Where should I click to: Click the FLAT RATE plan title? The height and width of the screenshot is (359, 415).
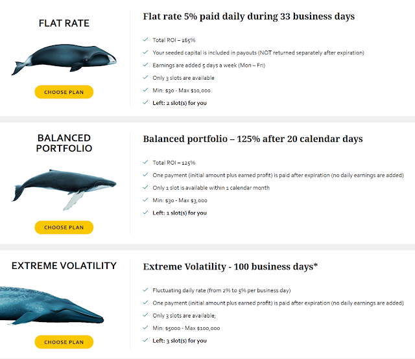pyautogui.click(x=64, y=23)
